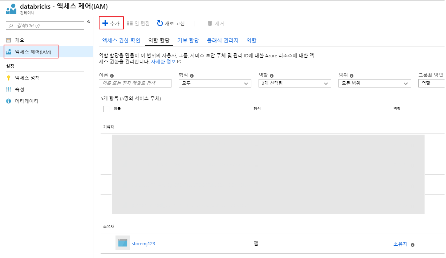
Task: Click inside the 이름 search input field
Action: [x=135, y=83]
